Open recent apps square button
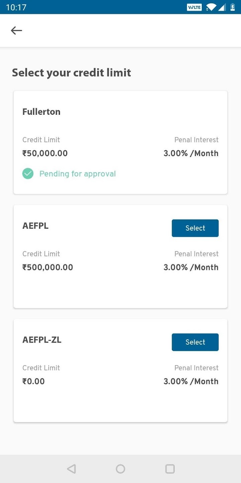Screen dimensions: 241x483 (170, 469)
